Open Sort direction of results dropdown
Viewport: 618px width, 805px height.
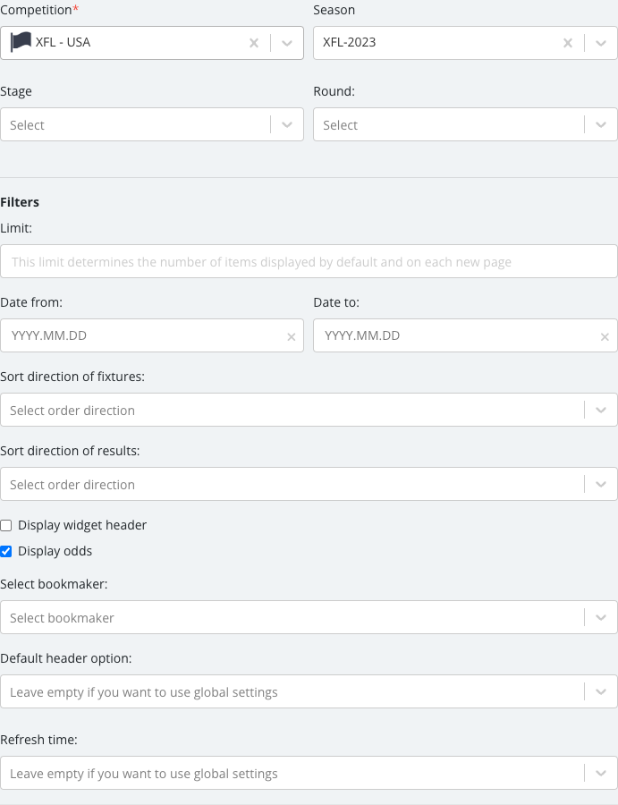click(309, 484)
